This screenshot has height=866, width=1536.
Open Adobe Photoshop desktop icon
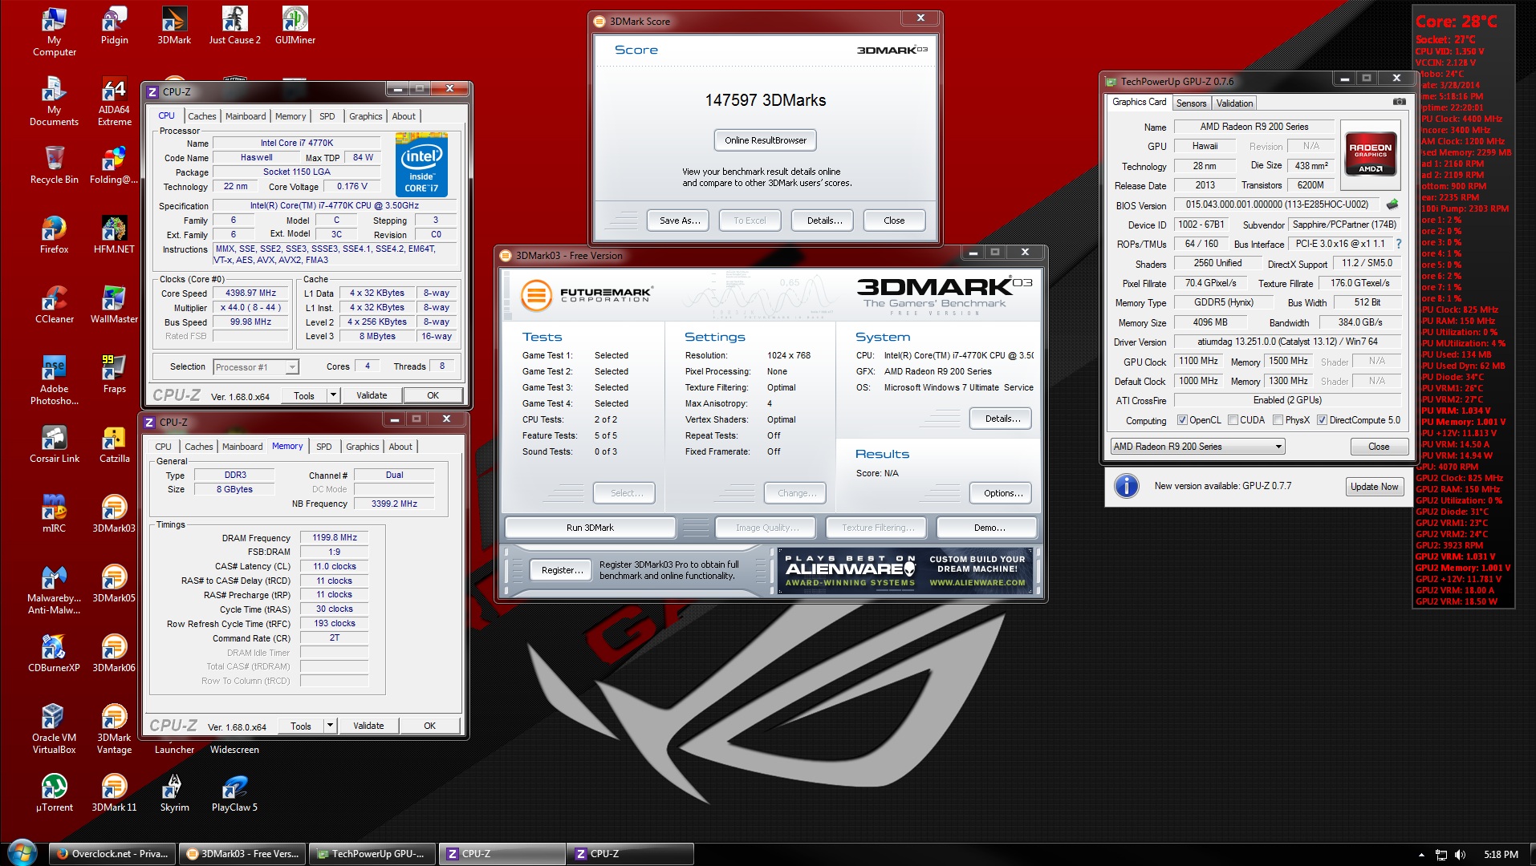pyautogui.click(x=54, y=380)
